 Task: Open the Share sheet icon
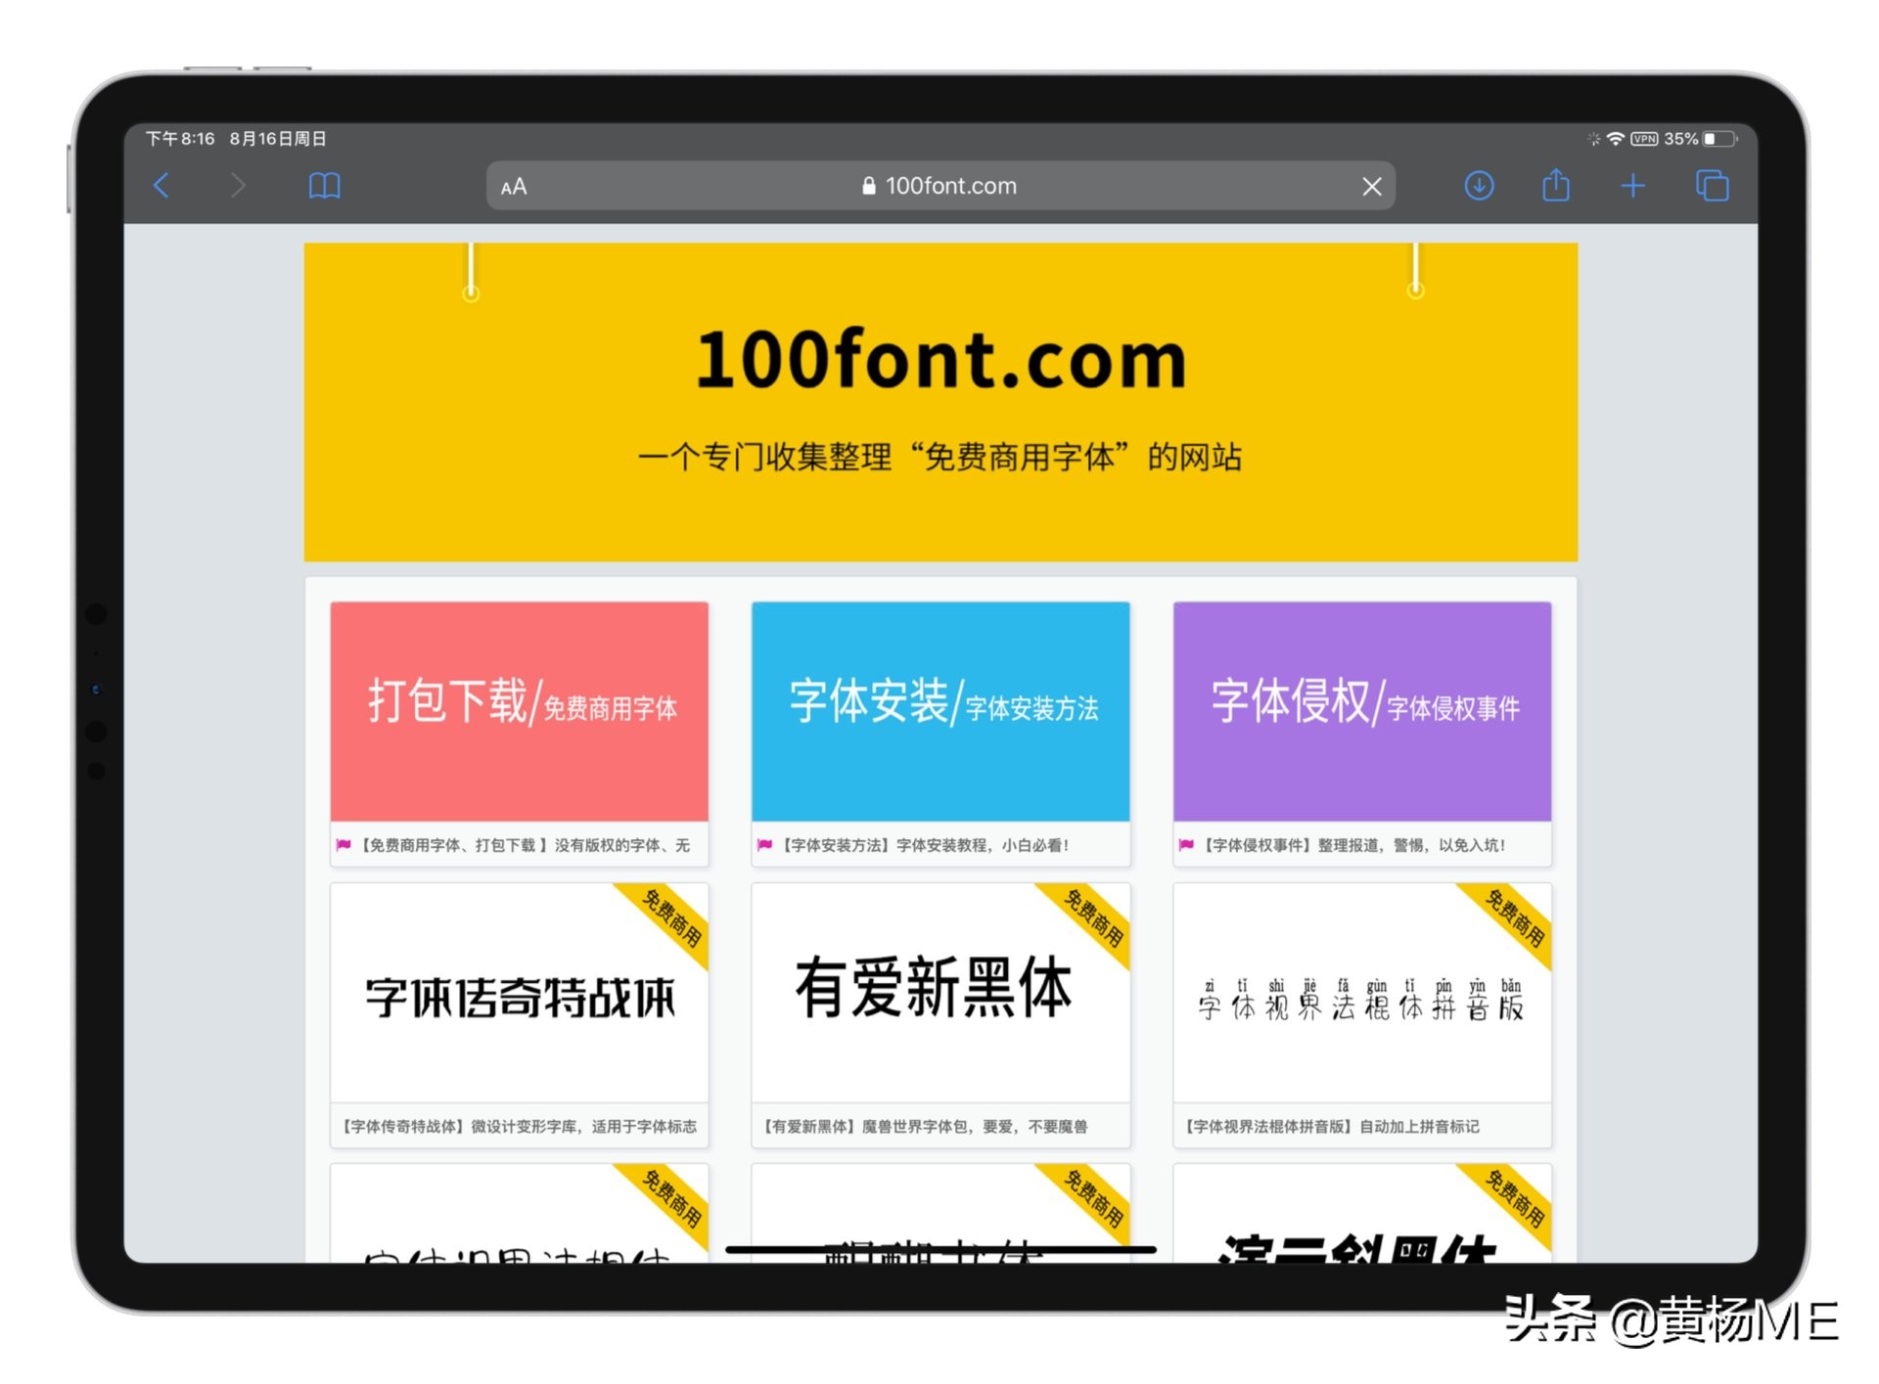(1555, 186)
